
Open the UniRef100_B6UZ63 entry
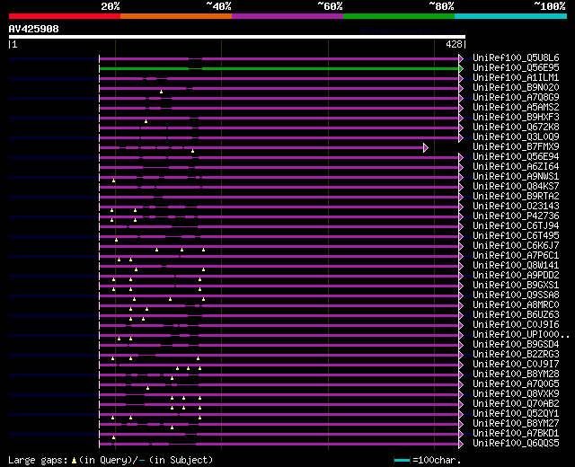coord(516,315)
